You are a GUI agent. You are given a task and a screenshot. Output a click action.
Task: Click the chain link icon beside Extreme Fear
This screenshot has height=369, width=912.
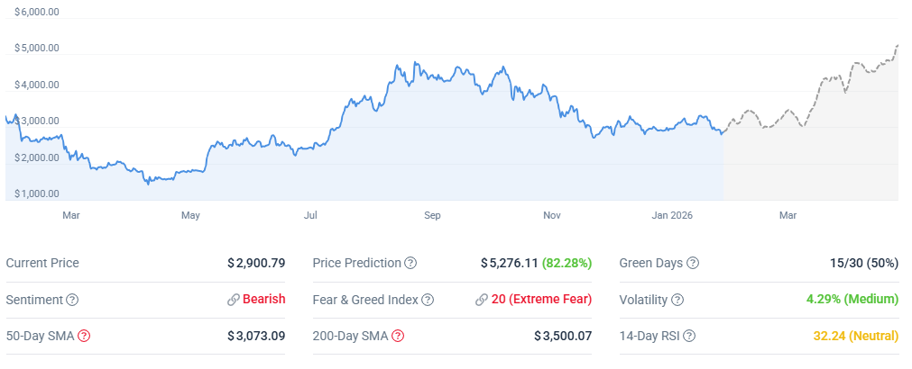[481, 300]
